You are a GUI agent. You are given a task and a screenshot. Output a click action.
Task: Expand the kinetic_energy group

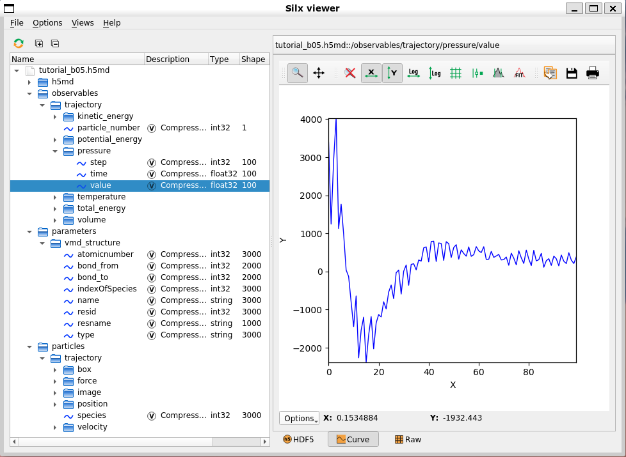[x=55, y=116]
